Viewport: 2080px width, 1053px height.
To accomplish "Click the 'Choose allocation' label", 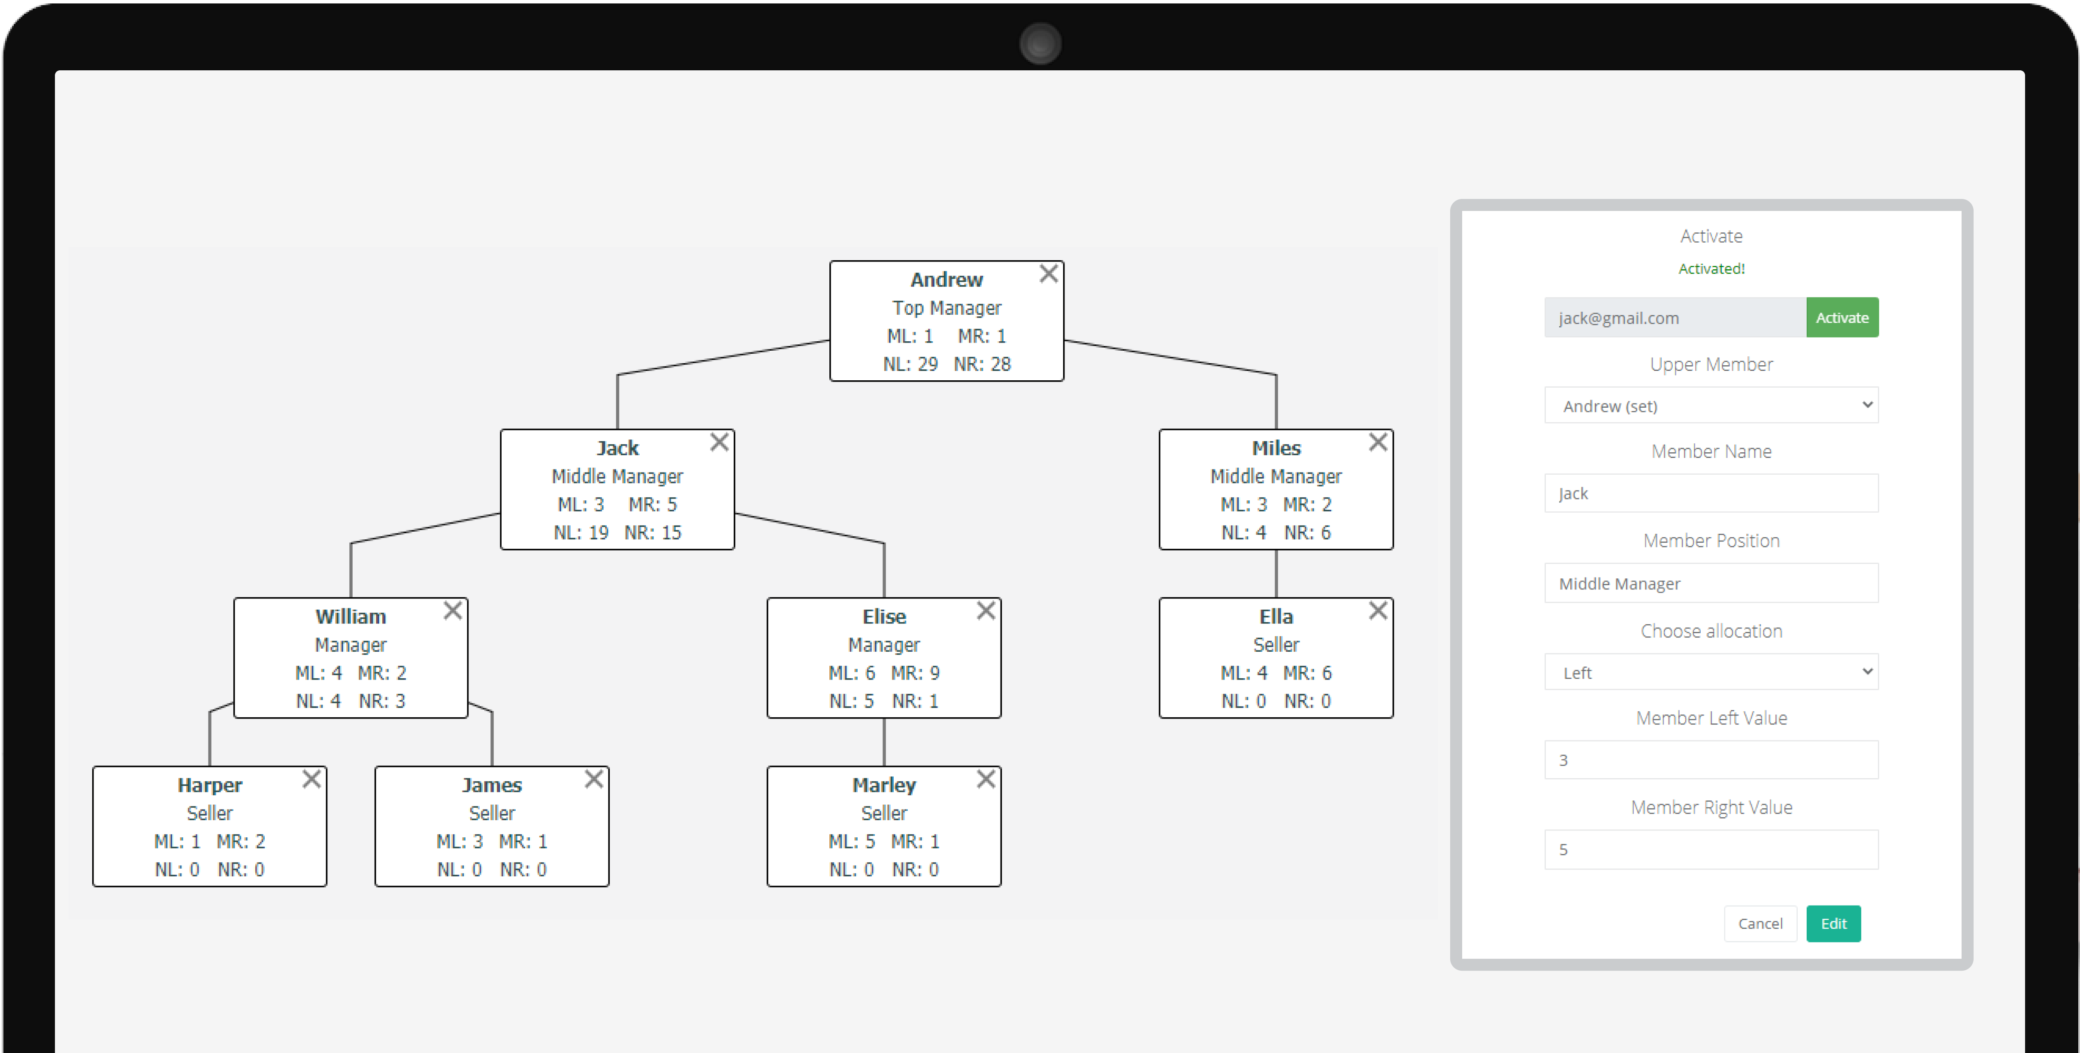I will [x=1711, y=631].
